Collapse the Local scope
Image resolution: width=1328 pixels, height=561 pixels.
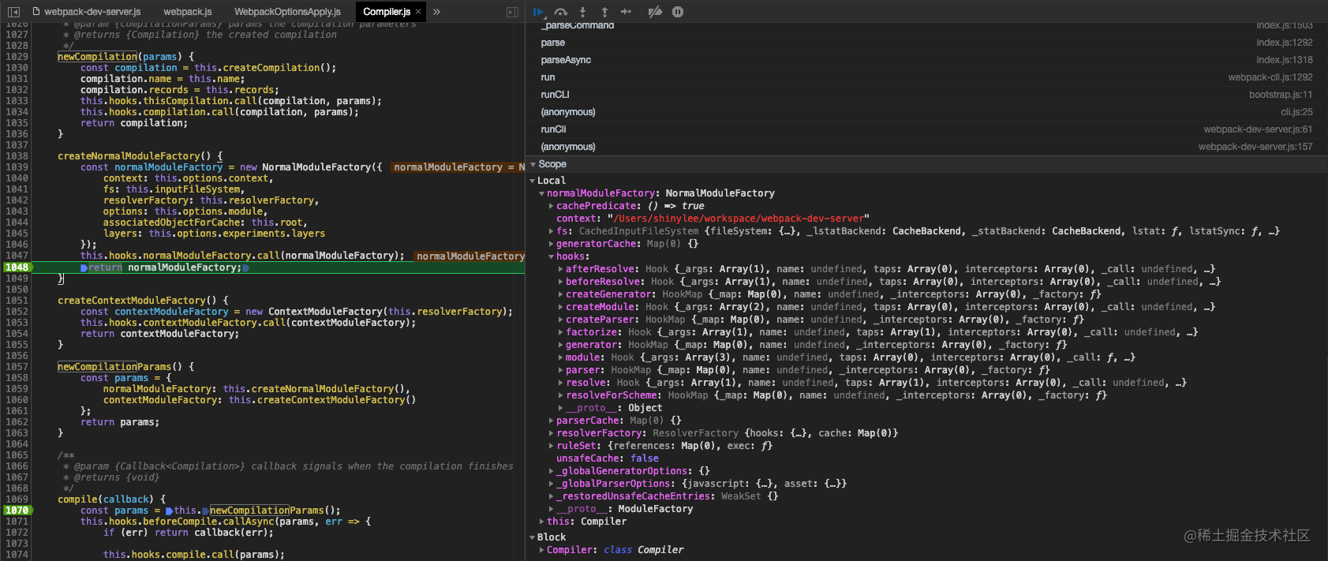pos(533,181)
